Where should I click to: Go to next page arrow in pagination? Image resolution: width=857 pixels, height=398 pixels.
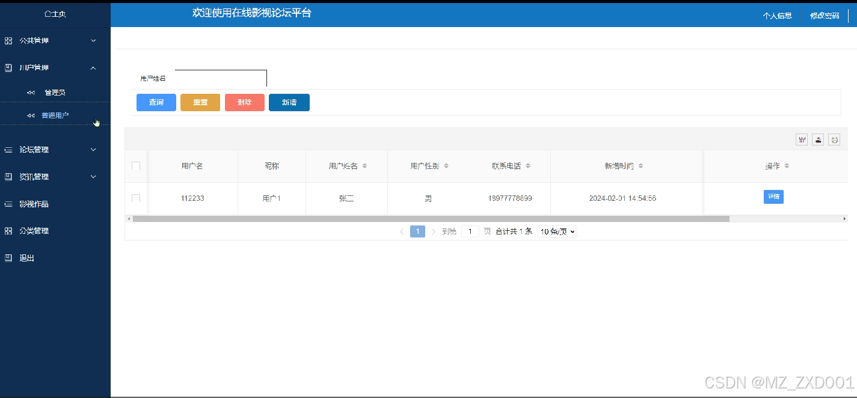coord(434,231)
